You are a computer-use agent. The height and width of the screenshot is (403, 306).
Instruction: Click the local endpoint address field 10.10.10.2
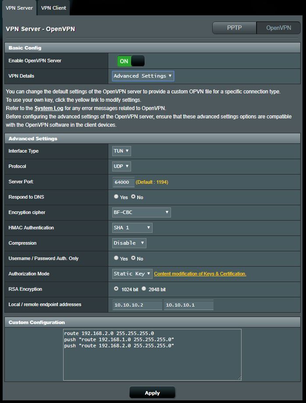point(138,305)
